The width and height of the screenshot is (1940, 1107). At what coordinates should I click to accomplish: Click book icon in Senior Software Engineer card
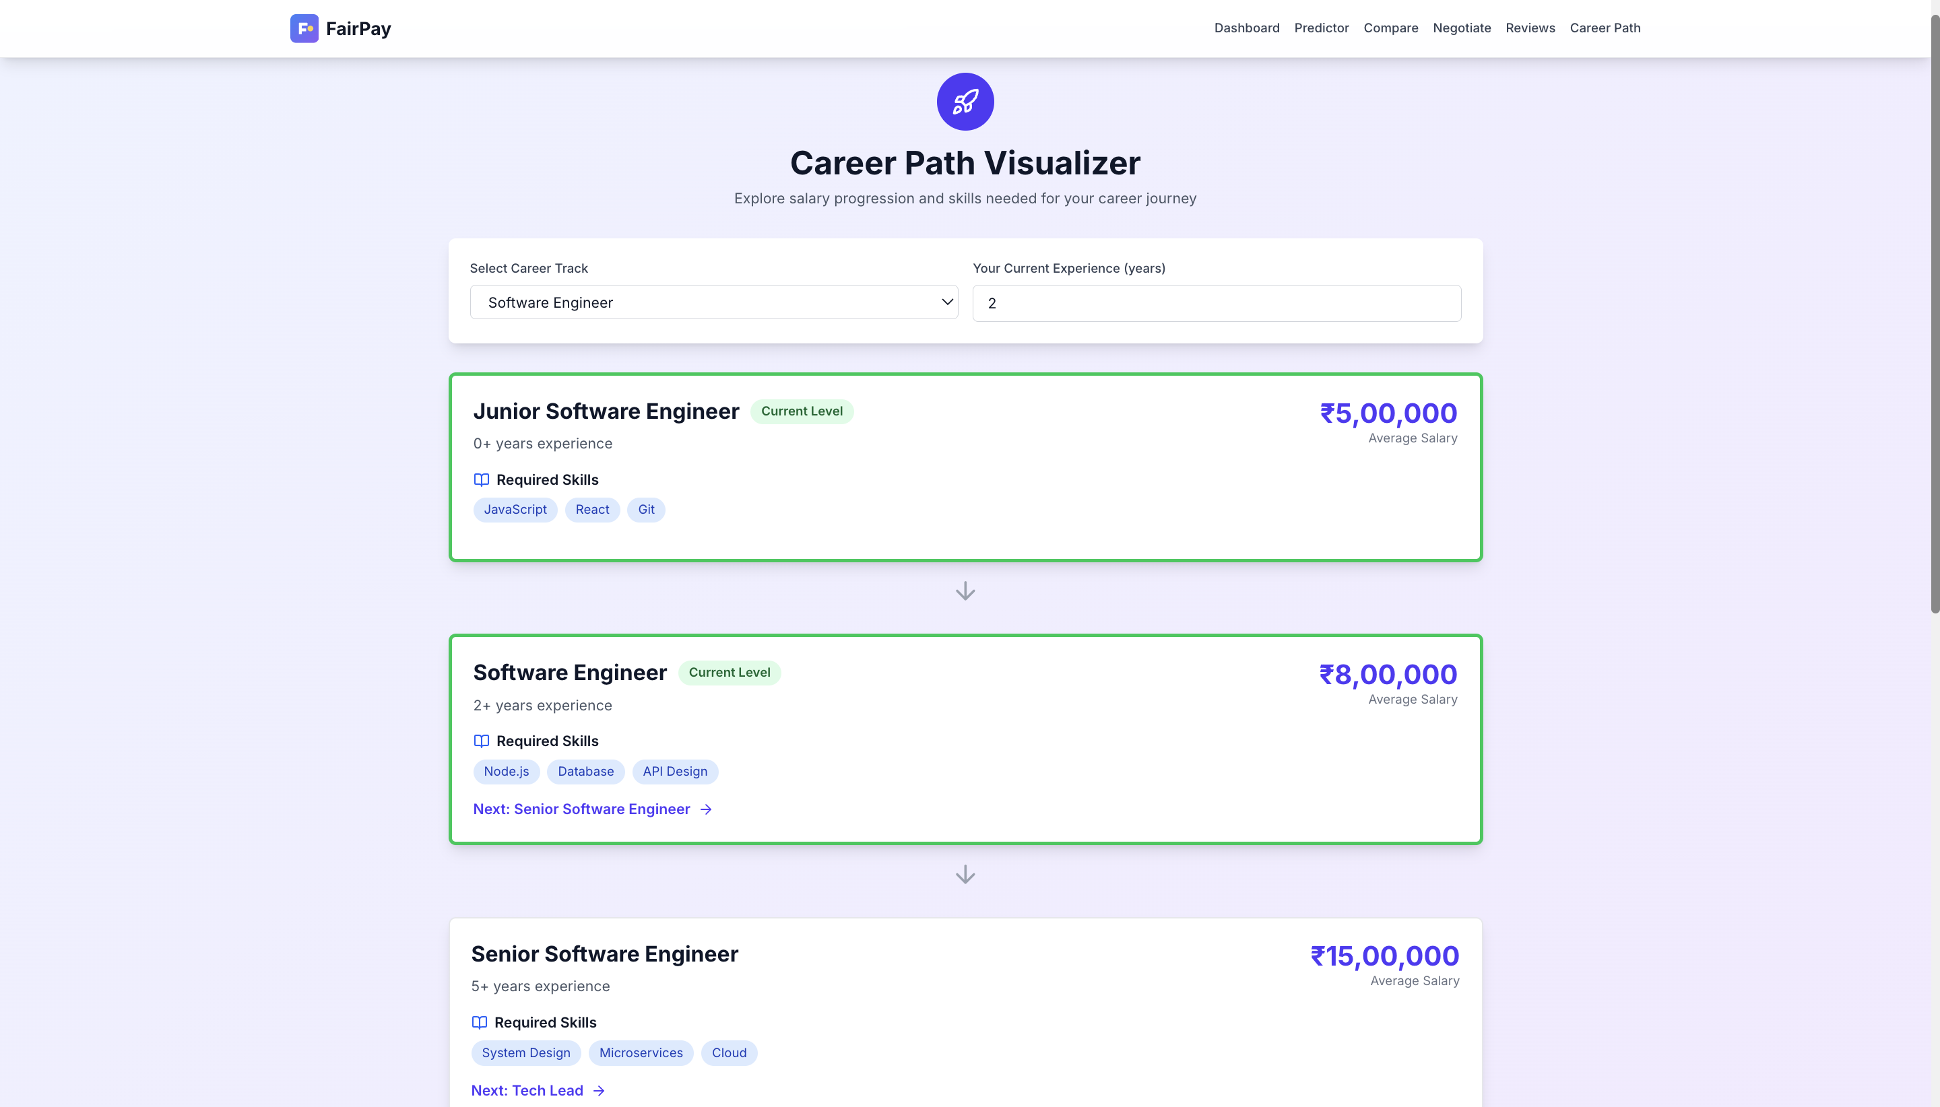(x=479, y=1023)
